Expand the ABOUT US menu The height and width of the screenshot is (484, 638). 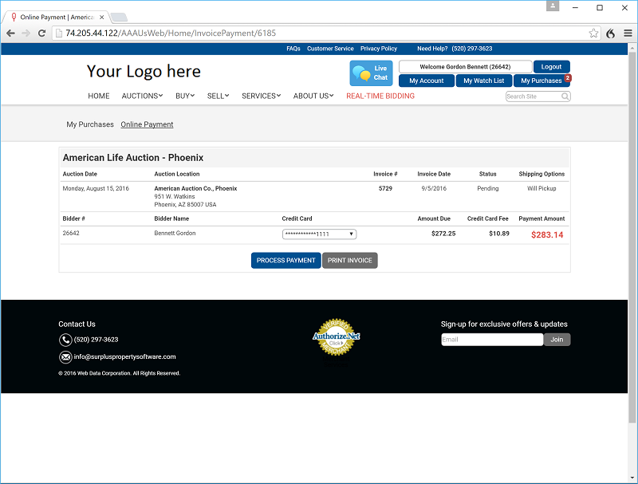click(313, 96)
